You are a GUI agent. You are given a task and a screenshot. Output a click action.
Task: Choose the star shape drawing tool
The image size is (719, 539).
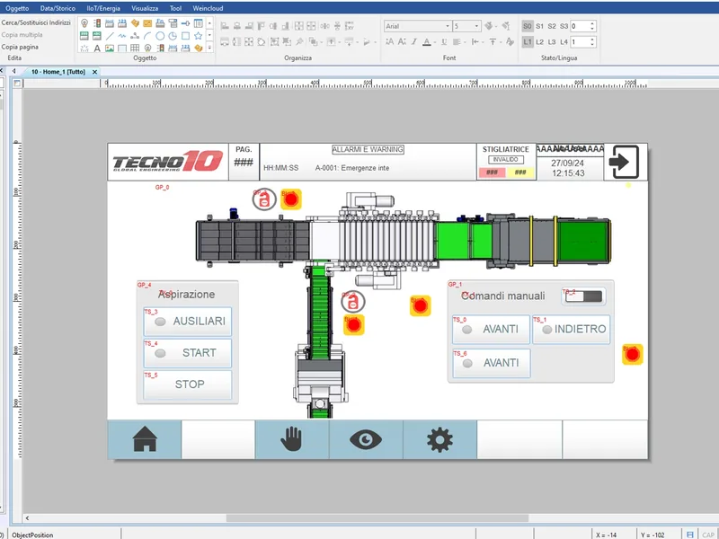pos(198,36)
